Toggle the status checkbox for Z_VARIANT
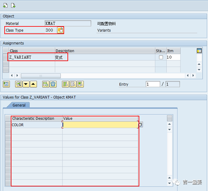 click(161, 57)
